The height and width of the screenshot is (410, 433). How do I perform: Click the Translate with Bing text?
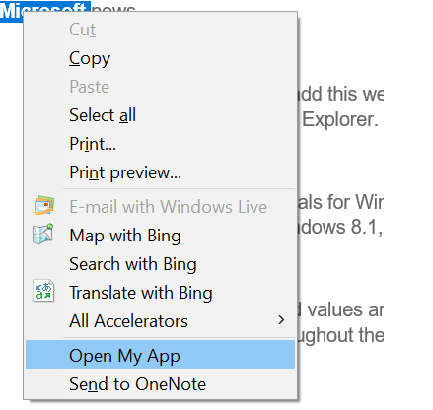[141, 293]
